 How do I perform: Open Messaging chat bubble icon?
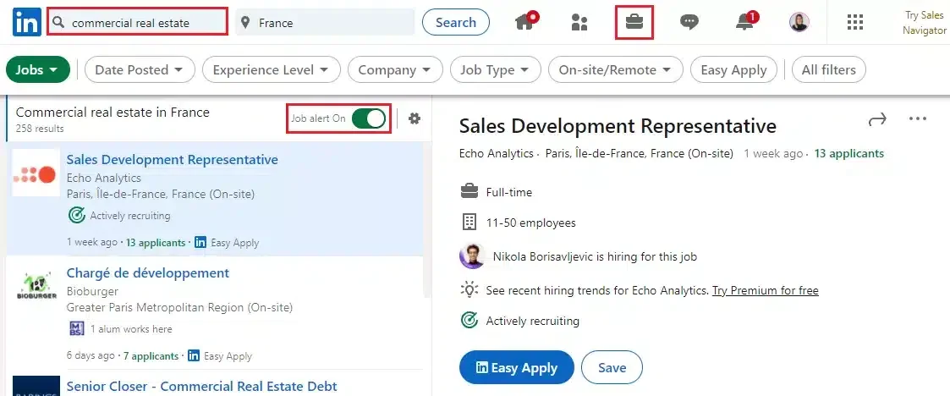(x=689, y=23)
